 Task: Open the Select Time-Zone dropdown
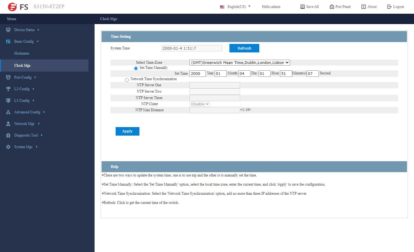click(x=239, y=63)
